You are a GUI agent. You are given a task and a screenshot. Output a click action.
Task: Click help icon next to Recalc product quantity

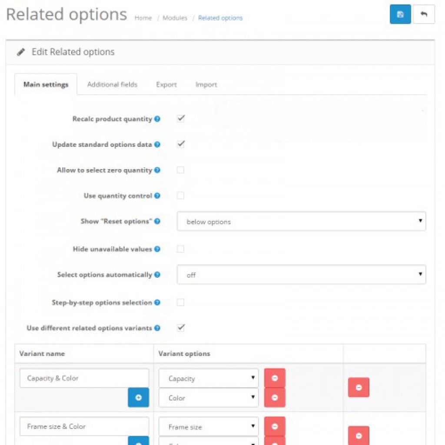157,119
